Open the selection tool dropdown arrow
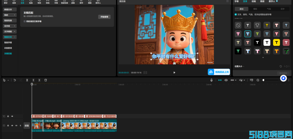This screenshot has height=139, width=293. pos(8,80)
